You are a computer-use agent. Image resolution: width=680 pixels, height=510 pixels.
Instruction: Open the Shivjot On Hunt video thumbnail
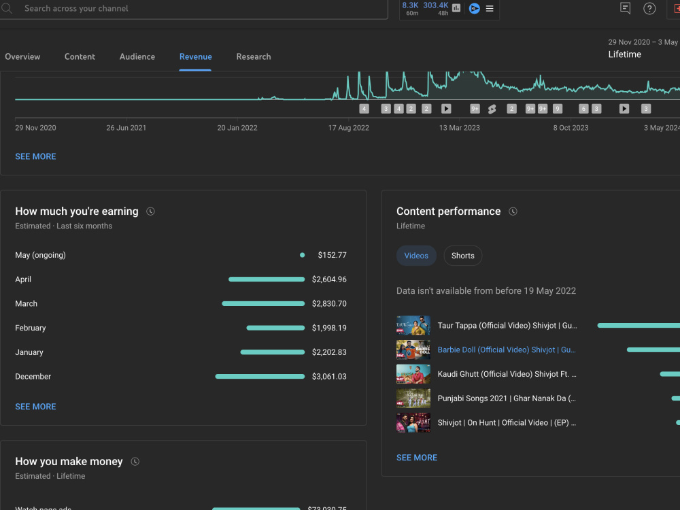[413, 422]
